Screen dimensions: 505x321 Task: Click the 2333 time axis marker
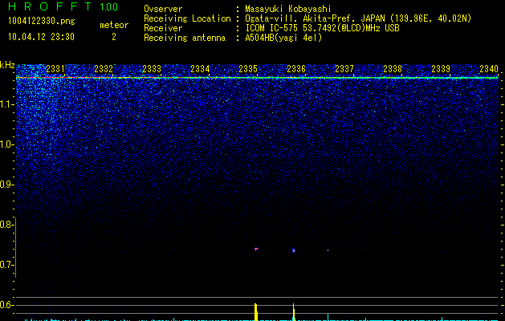[x=152, y=68]
